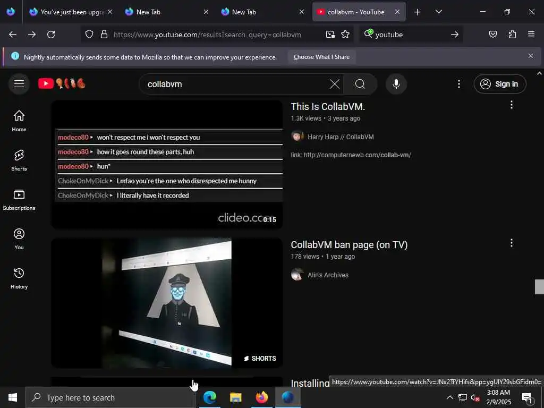Viewport: 544px width, 408px height.
Task: Open Alin's Archives channel
Action: coord(328,275)
